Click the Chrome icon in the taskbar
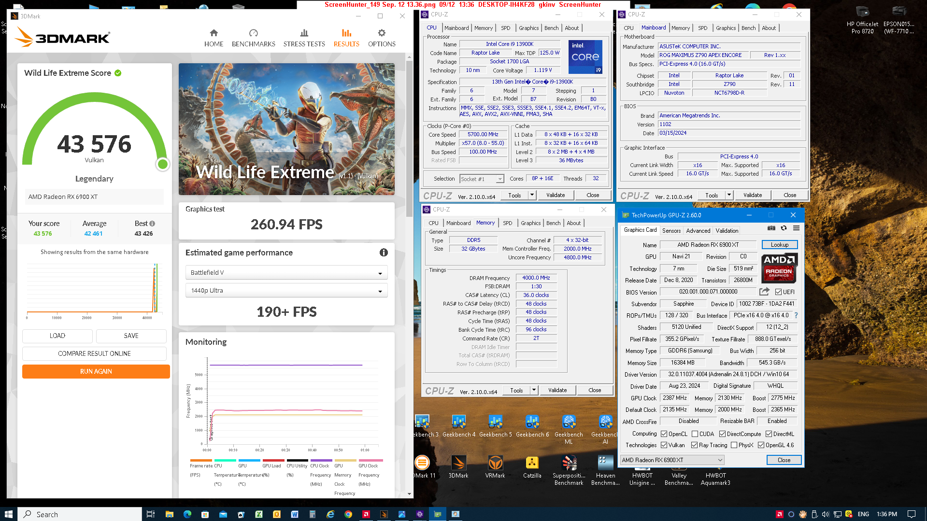The image size is (927, 521). point(348,514)
